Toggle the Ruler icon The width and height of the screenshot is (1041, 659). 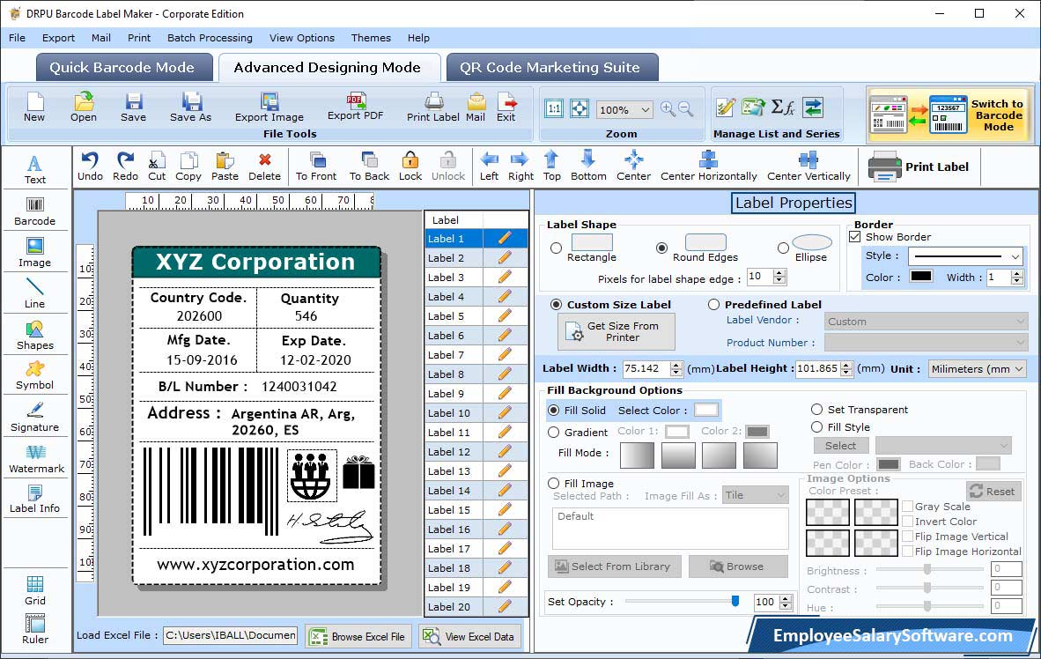click(34, 629)
